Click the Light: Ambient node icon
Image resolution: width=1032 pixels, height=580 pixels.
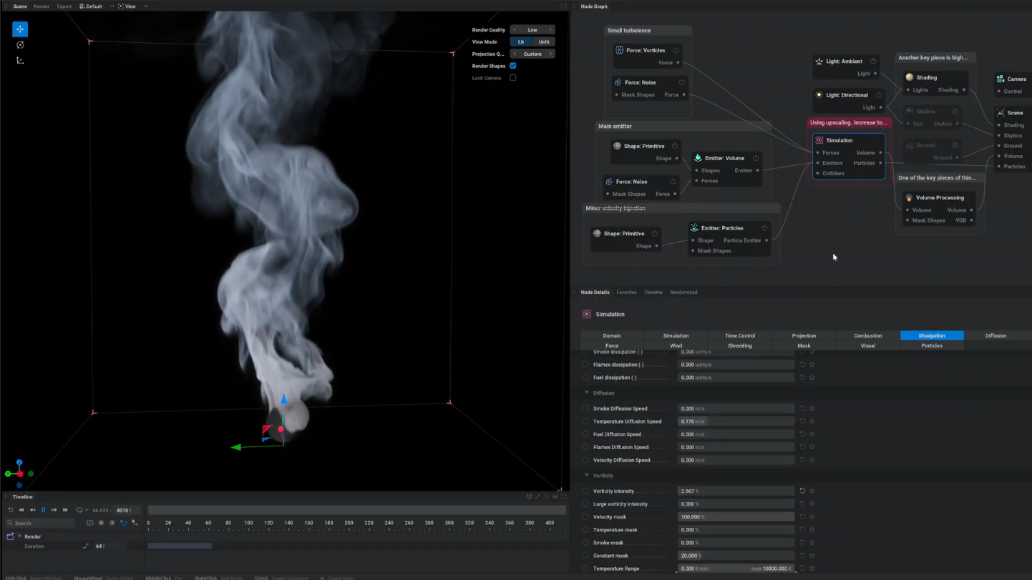tap(819, 62)
